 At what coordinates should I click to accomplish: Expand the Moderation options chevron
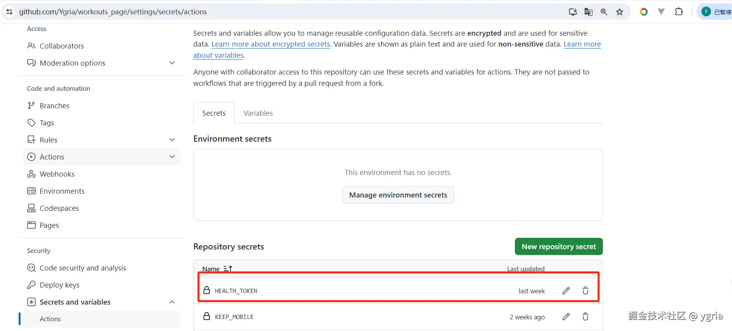coord(172,63)
